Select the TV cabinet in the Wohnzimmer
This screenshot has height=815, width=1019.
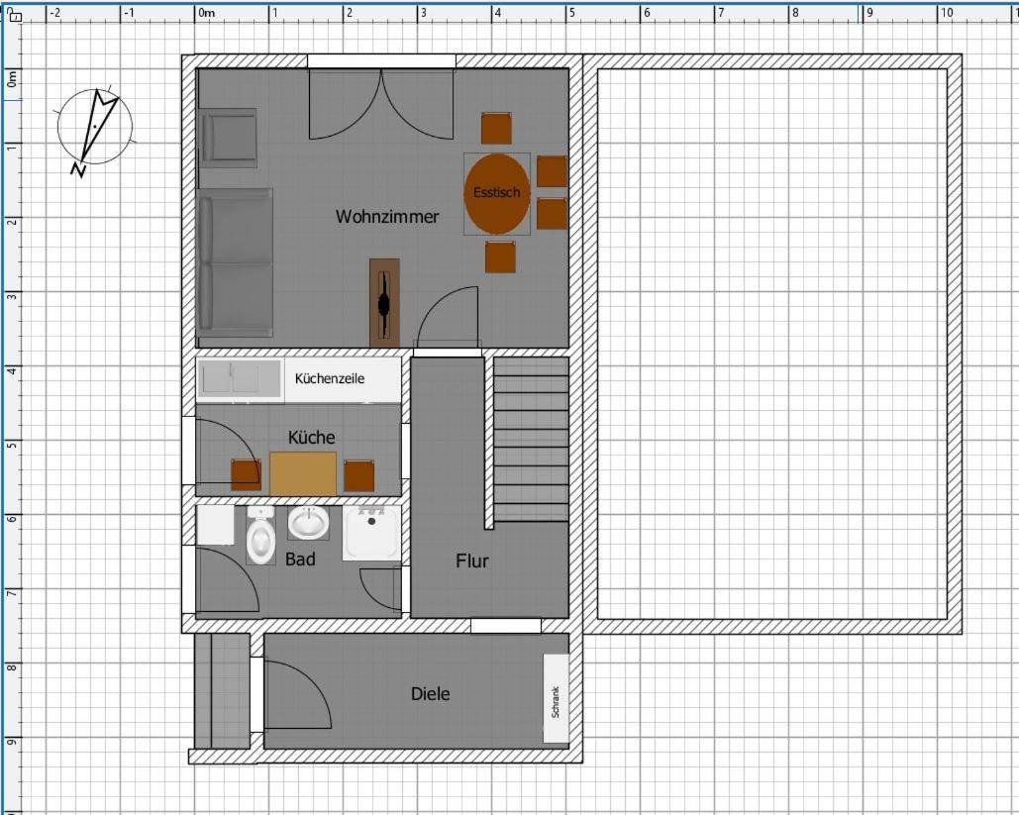(x=384, y=303)
